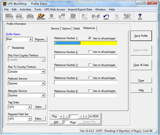
Task: Open the Ship To Country/Territory dropdown
Action: 43,71
